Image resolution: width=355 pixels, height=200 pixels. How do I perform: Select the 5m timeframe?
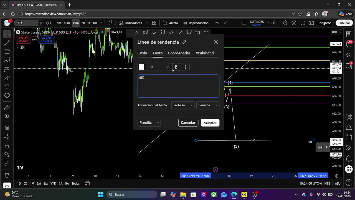[x=59, y=23]
